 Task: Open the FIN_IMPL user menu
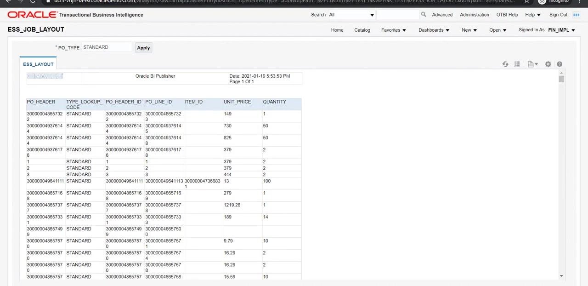562,30
